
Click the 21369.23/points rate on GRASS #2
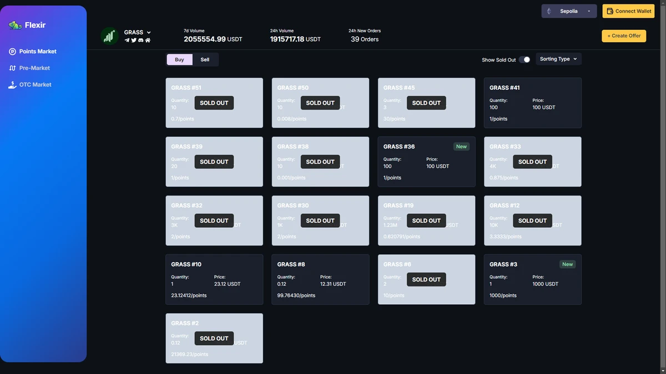(190, 354)
